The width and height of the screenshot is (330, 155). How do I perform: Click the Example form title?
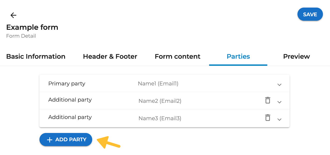coord(32,27)
